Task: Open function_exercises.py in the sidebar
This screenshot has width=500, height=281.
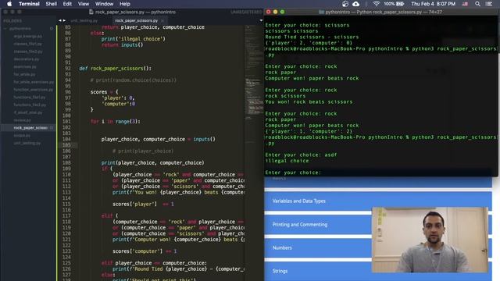Action: click(x=33, y=90)
